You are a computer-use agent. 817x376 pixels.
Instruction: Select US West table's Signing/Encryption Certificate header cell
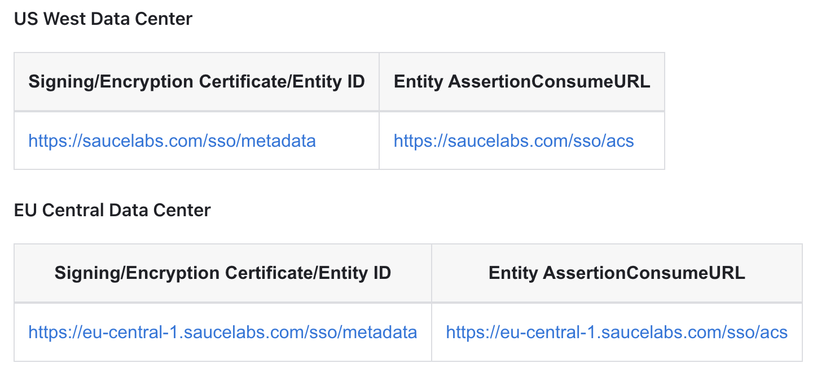(x=196, y=82)
